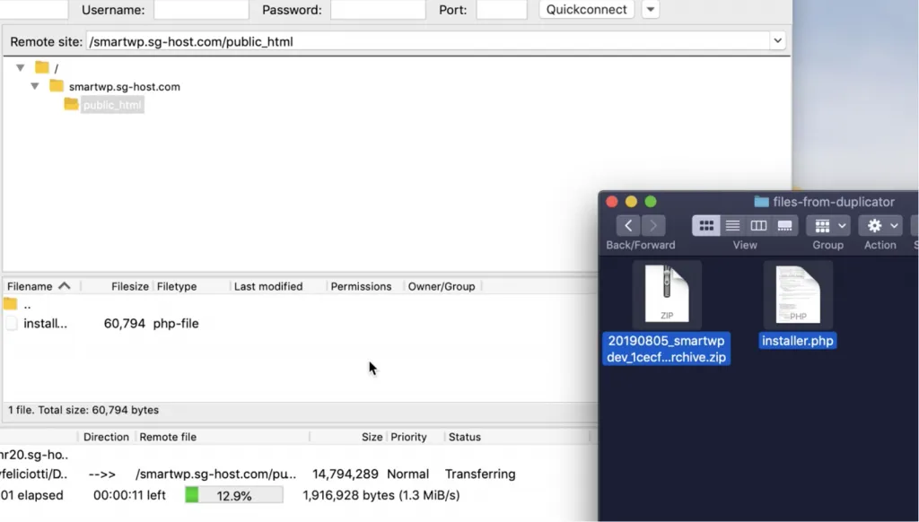Click the Back arrow in the Finder toolbar
919x522 pixels.
[x=627, y=225]
